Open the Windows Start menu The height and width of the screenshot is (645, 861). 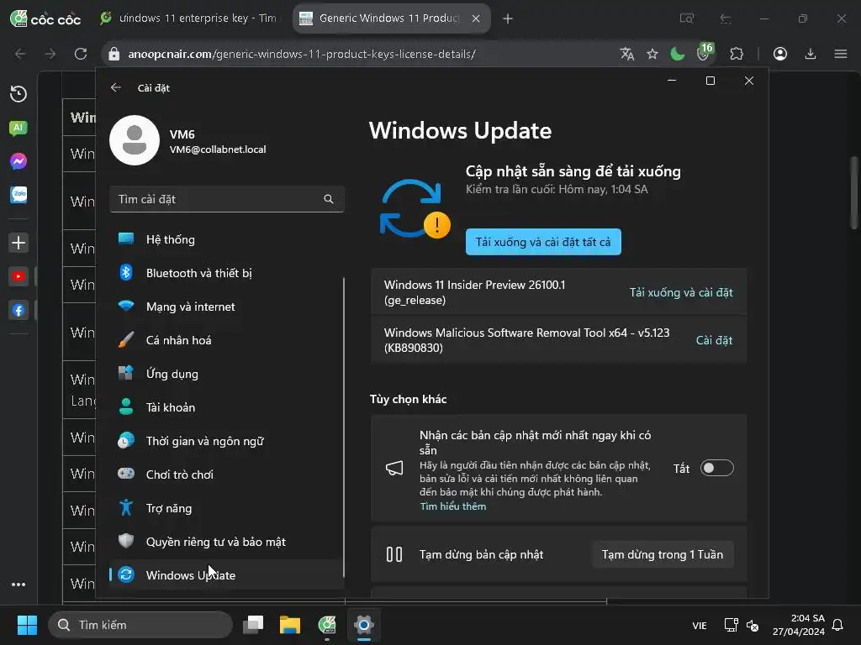point(27,625)
